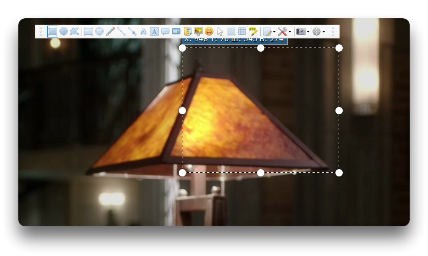Click the top-left selection resize handle
Image resolution: width=428 pixels, height=256 pixels.
pyautogui.click(x=182, y=48)
